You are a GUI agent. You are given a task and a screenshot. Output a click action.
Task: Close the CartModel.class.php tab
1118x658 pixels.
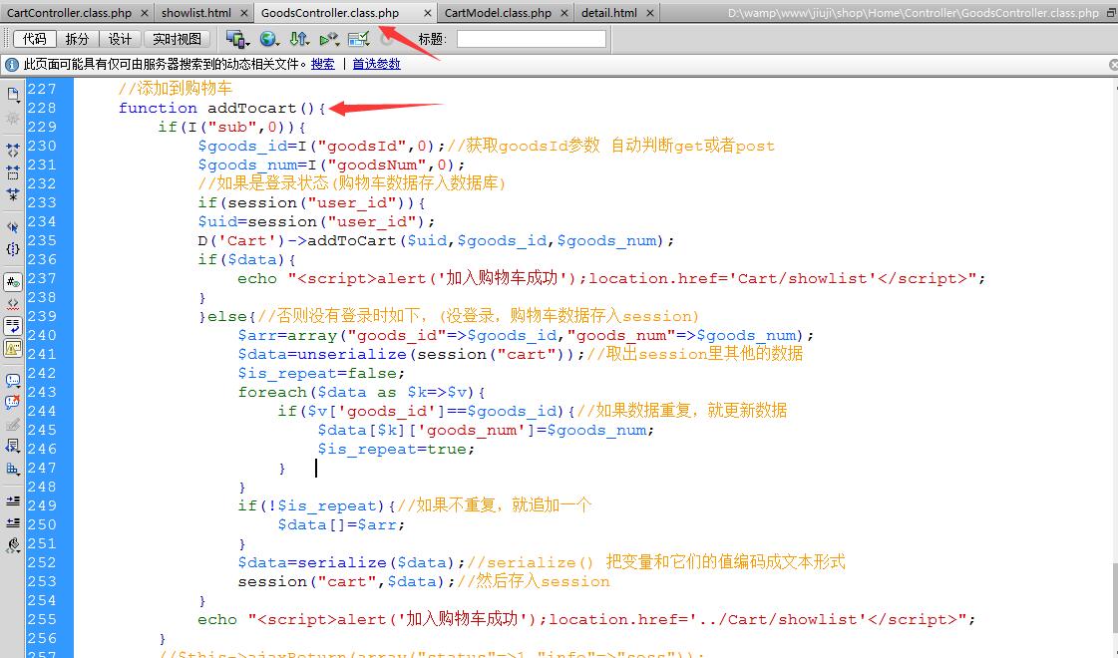click(x=564, y=13)
